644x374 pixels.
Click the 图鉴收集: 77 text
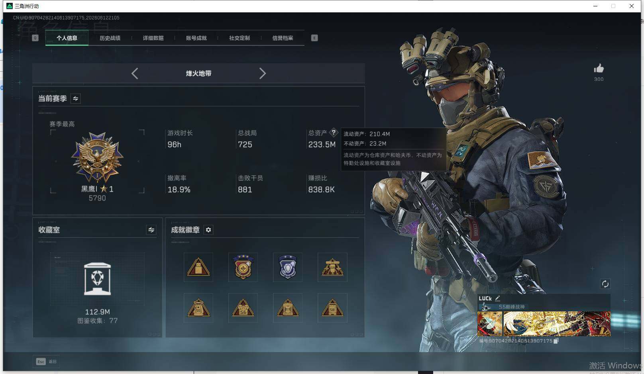pos(97,321)
